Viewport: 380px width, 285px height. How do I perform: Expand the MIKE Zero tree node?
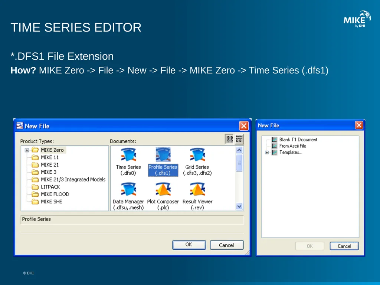(x=27, y=150)
